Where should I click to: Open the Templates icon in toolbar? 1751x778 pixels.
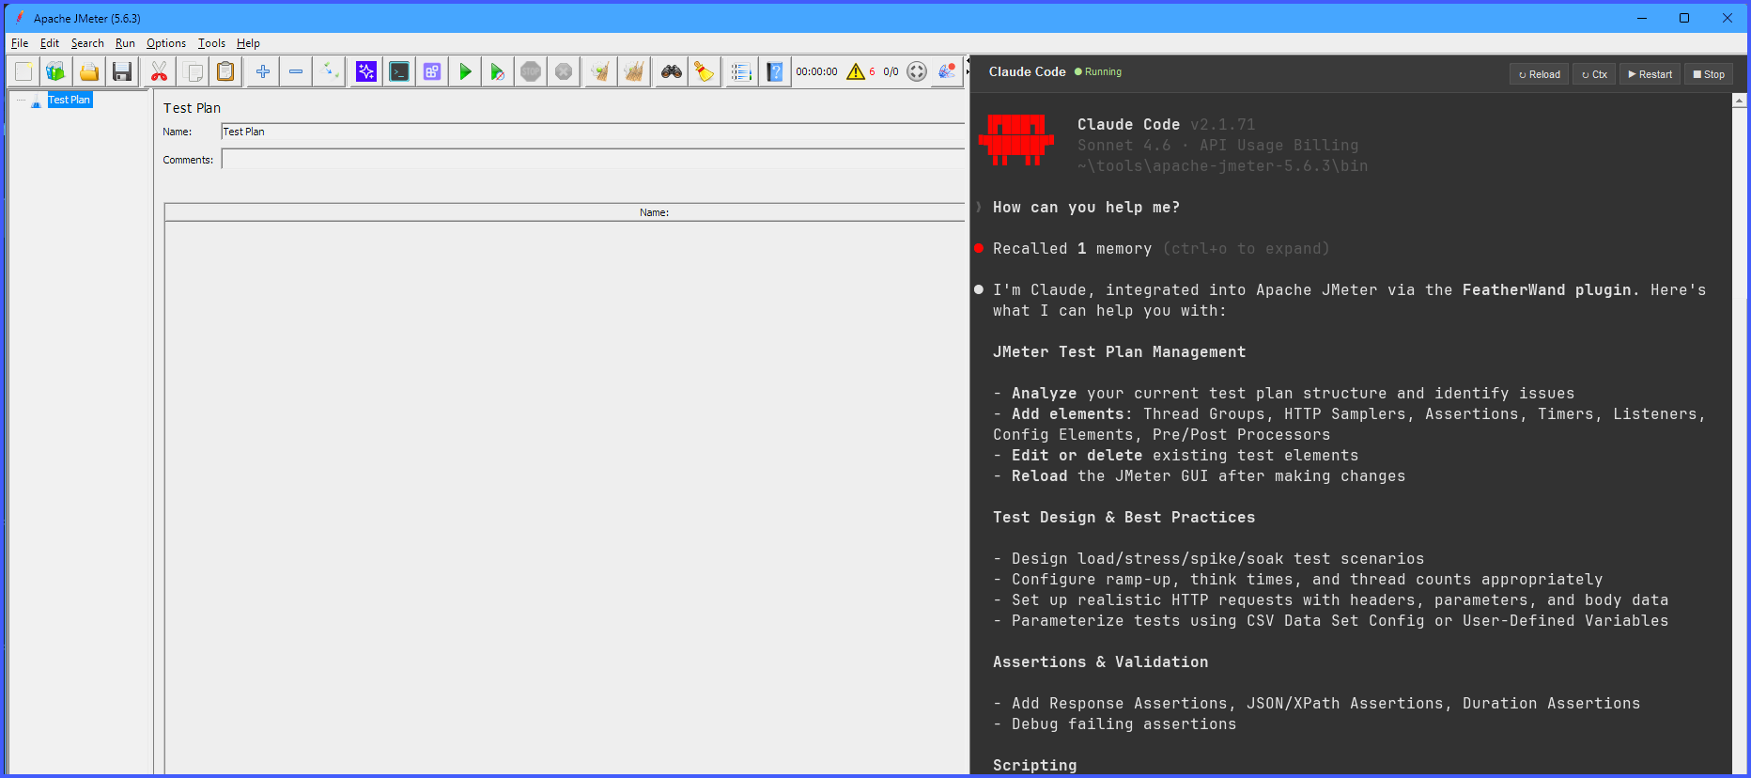pyautogui.click(x=56, y=71)
